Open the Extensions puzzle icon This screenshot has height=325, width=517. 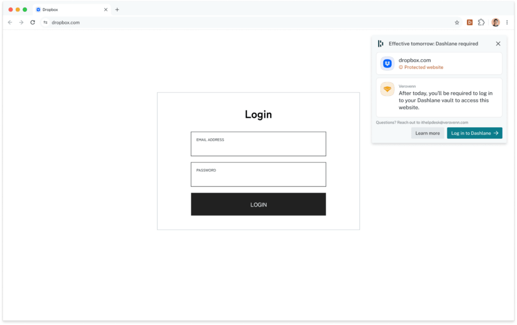481,22
